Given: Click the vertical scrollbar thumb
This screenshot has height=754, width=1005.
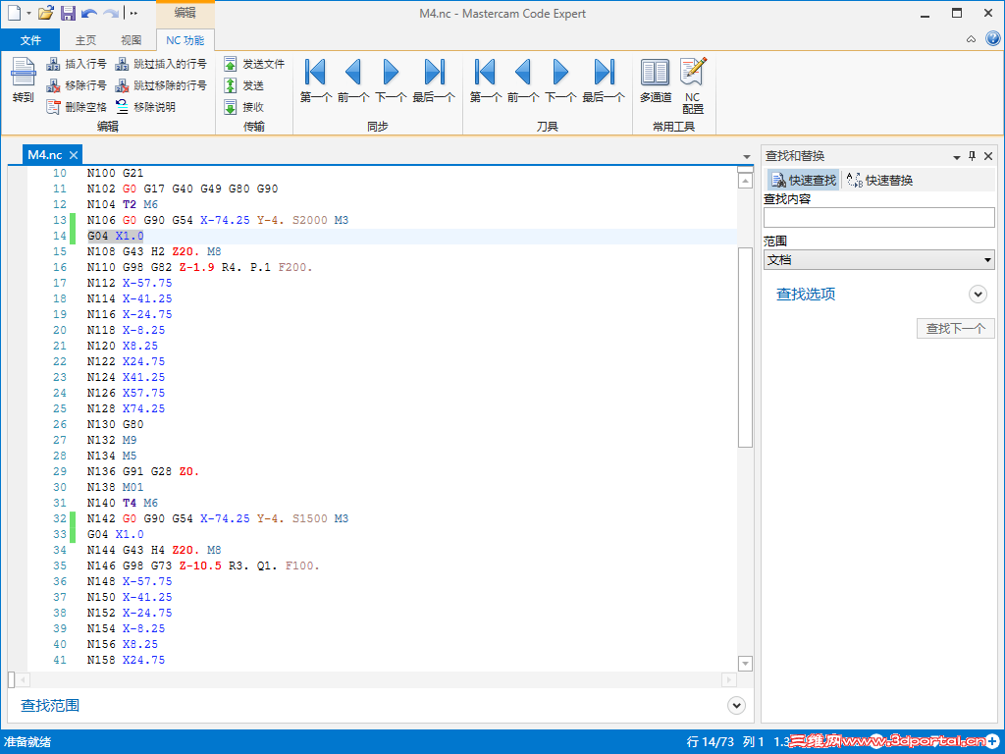Looking at the screenshot, I should pyautogui.click(x=745, y=347).
